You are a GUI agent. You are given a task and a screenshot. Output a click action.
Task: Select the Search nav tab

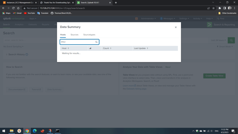6,24
